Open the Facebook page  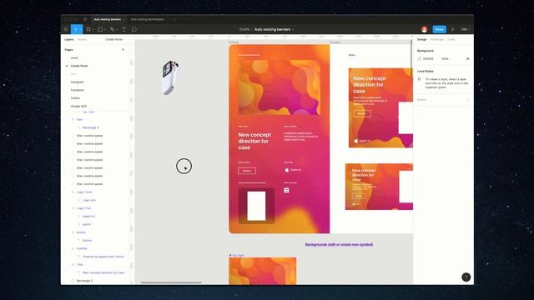(x=77, y=90)
